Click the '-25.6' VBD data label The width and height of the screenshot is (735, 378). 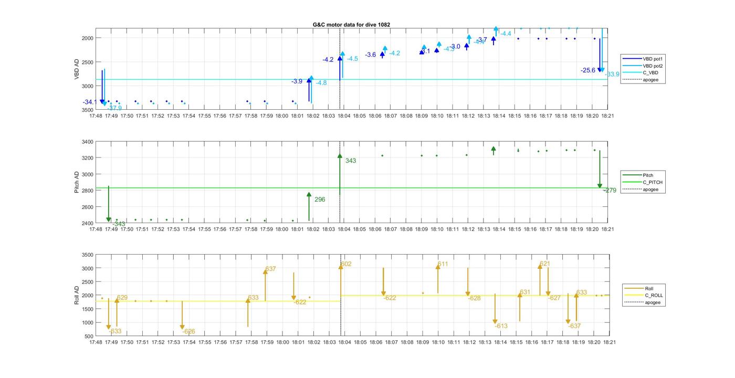tap(588, 70)
